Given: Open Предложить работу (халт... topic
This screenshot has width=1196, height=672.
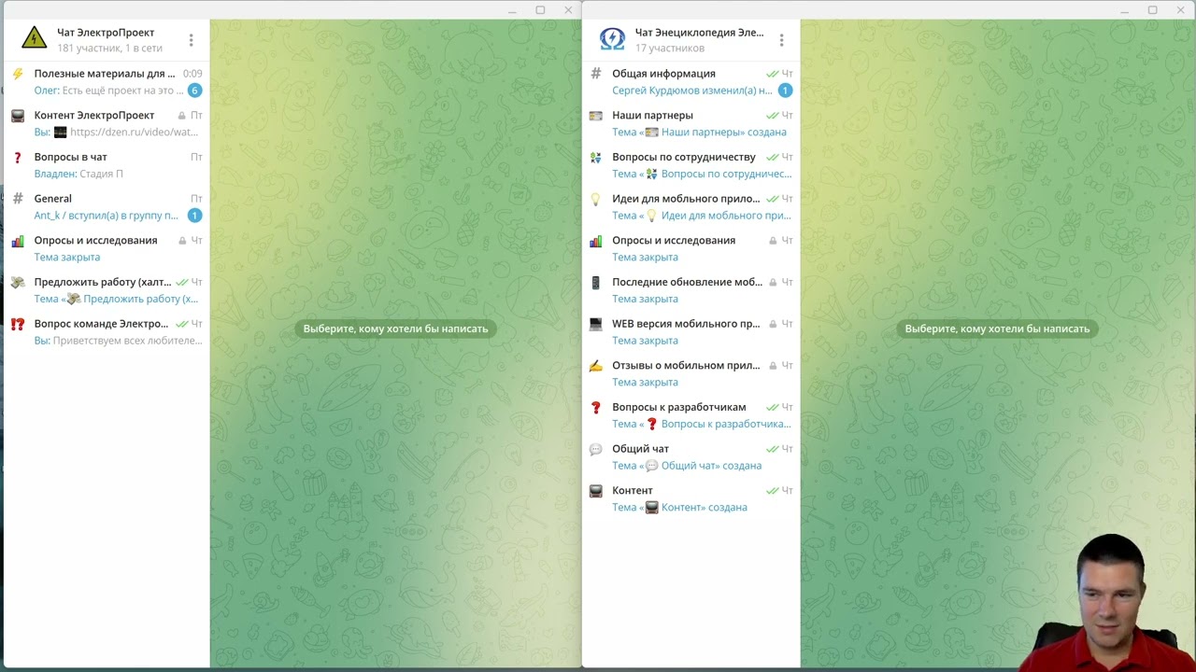Looking at the screenshot, I should coord(106,290).
